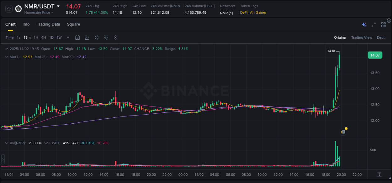Open the Info tab
Image resolution: width=392 pixels, height=183 pixels.
pyautogui.click(x=26, y=24)
